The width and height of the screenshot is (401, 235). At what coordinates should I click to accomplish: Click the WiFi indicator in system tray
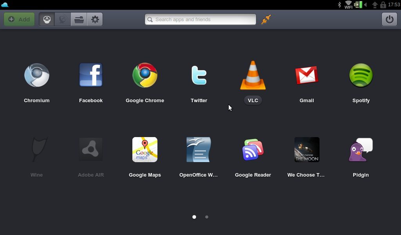[348, 5]
